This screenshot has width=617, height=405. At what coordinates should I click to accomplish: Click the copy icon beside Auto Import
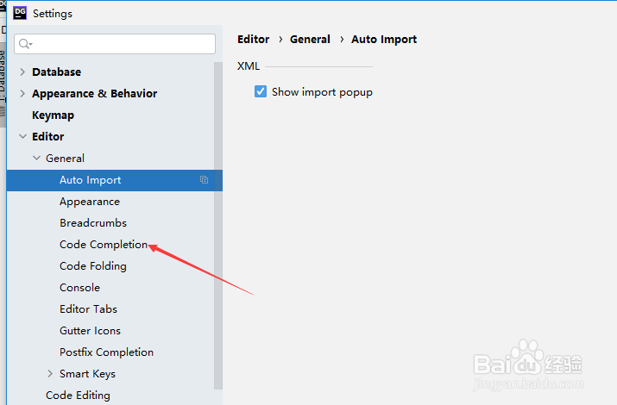tap(204, 180)
